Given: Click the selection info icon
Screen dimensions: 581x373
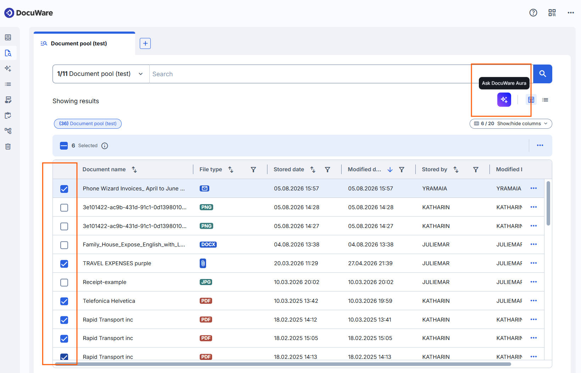Looking at the screenshot, I should (x=105, y=146).
